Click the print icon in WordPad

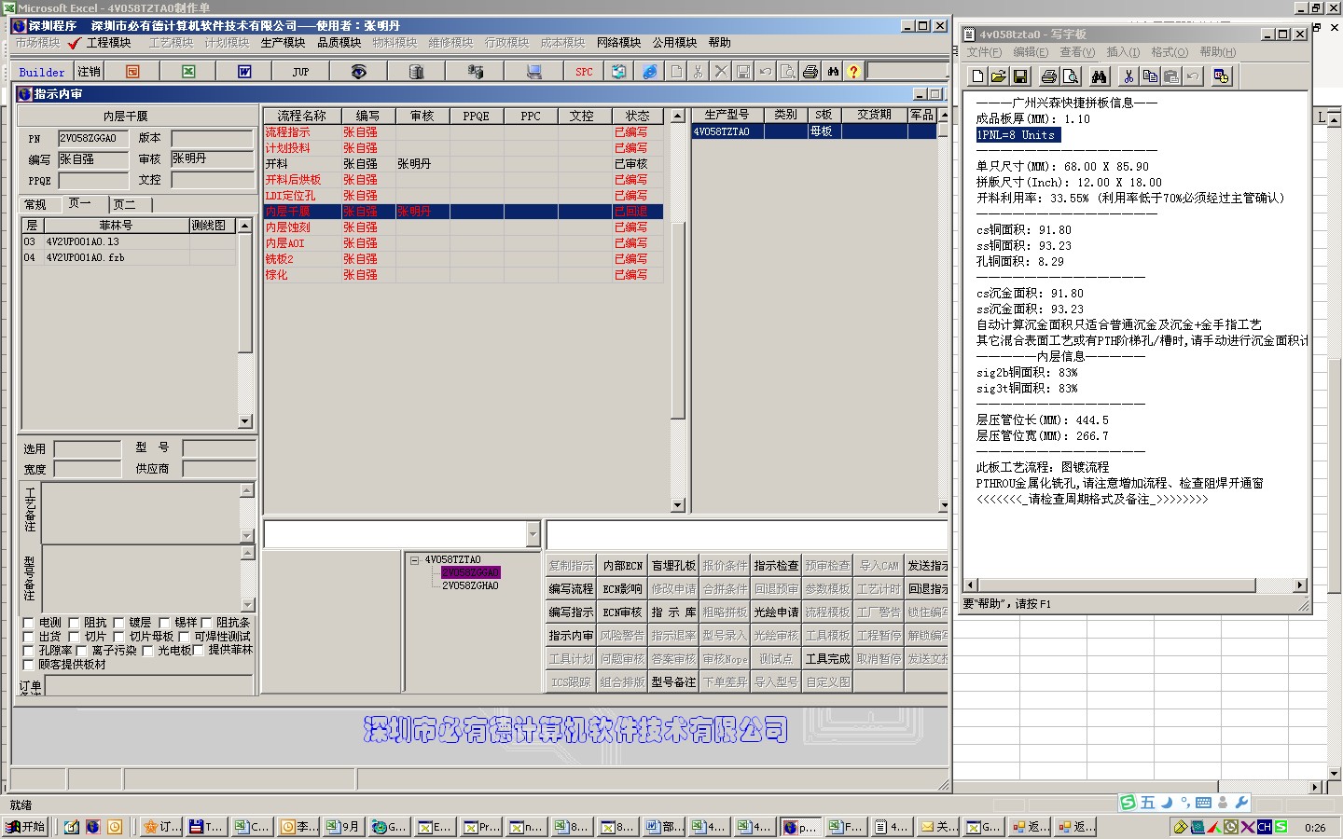click(x=1048, y=76)
